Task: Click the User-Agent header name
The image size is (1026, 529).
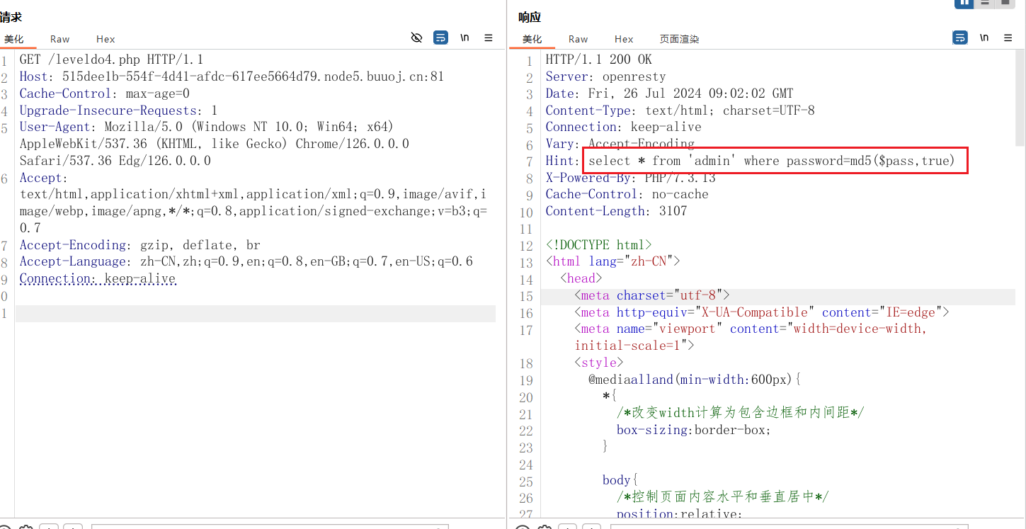Action: (x=55, y=127)
